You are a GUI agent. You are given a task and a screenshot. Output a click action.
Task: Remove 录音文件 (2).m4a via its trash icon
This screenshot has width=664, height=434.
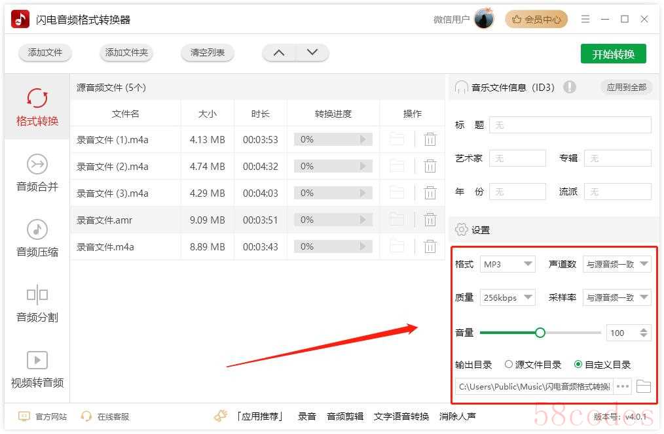430,166
